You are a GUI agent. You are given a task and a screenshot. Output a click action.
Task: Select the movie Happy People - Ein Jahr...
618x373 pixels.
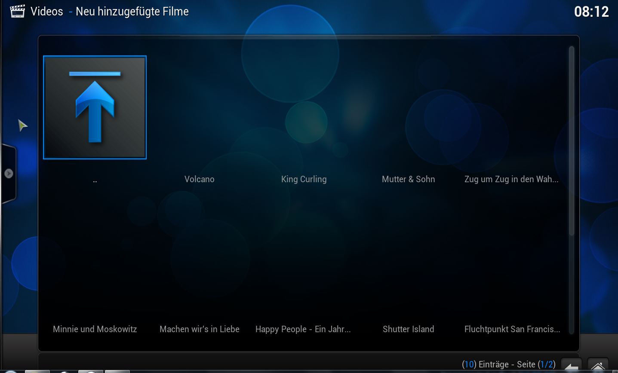coord(303,329)
